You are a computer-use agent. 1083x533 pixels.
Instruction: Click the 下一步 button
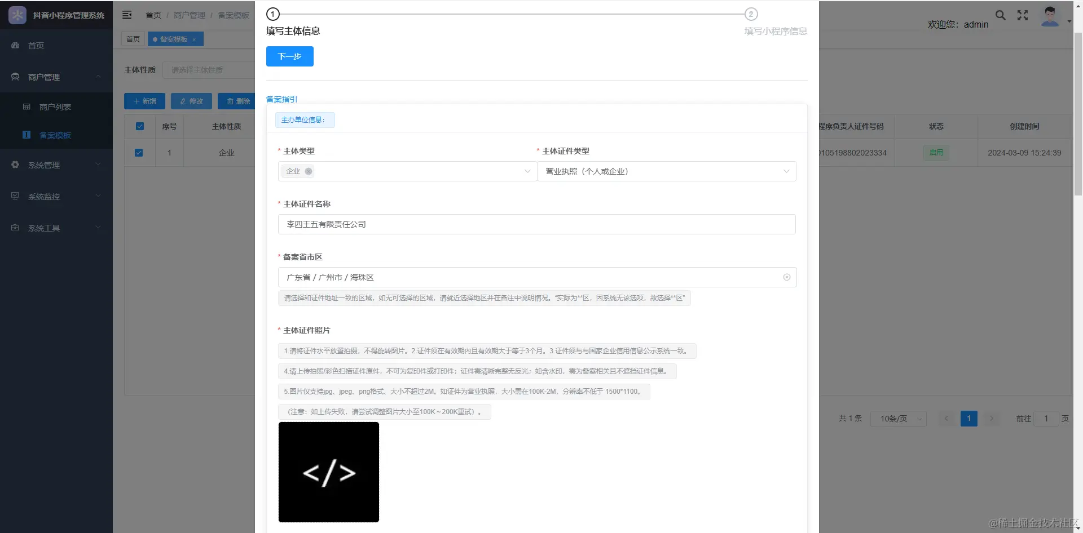point(290,56)
